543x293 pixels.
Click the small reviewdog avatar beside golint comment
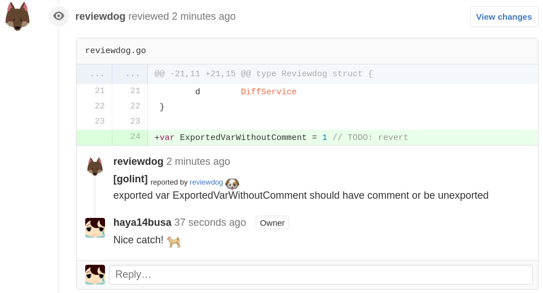[x=95, y=167]
